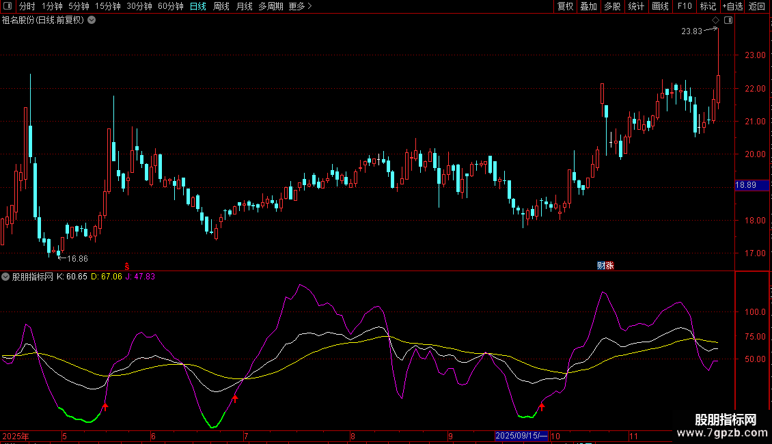The image size is (772, 444).
Task: Expand the KDJ indicator dropdown arrow
Action: click(x=6, y=277)
